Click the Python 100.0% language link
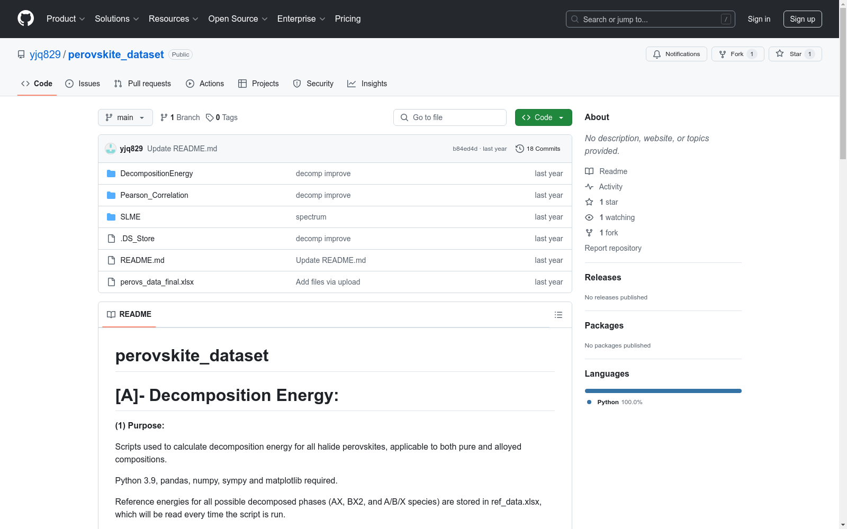This screenshot has height=529, width=847. pyautogui.click(x=615, y=402)
